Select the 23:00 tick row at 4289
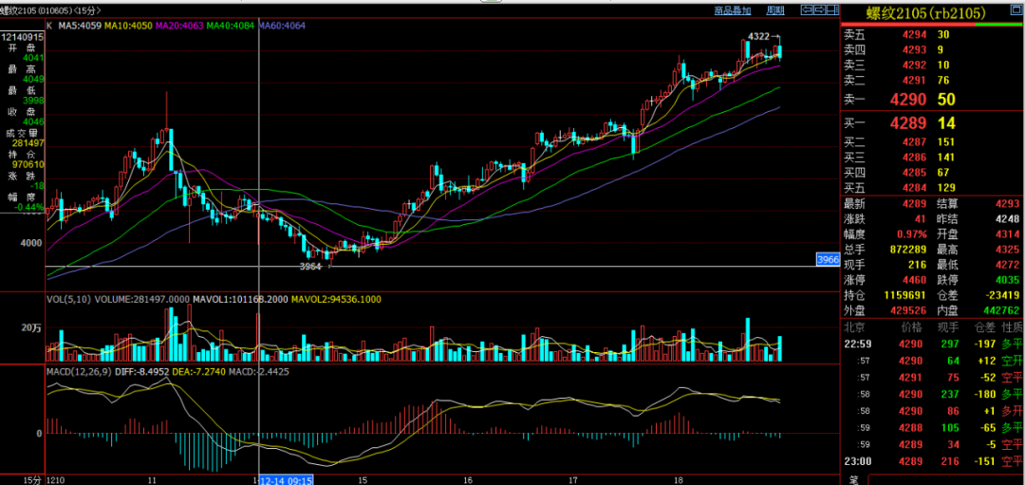 (x=933, y=463)
